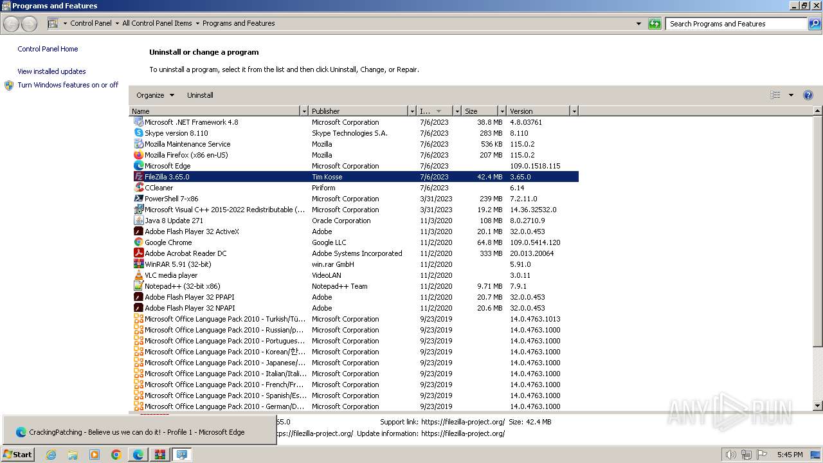Click the Forward navigation button

pyautogui.click(x=29, y=24)
